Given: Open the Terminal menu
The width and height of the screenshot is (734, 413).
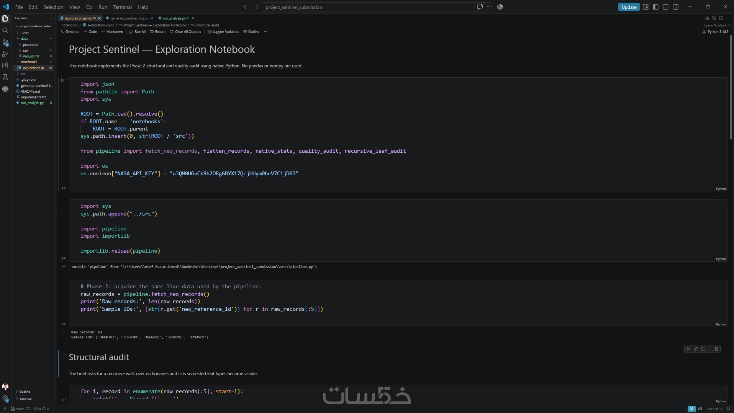Looking at the screenshot, I should pos(122,7).
